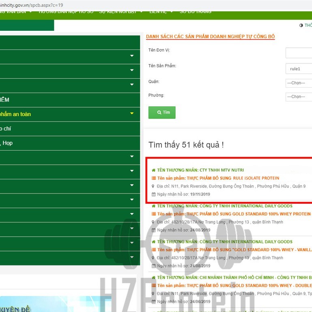Click the Tên Sản Phẩm field containing rule1
312x312 pixels.
click(299, 69)
